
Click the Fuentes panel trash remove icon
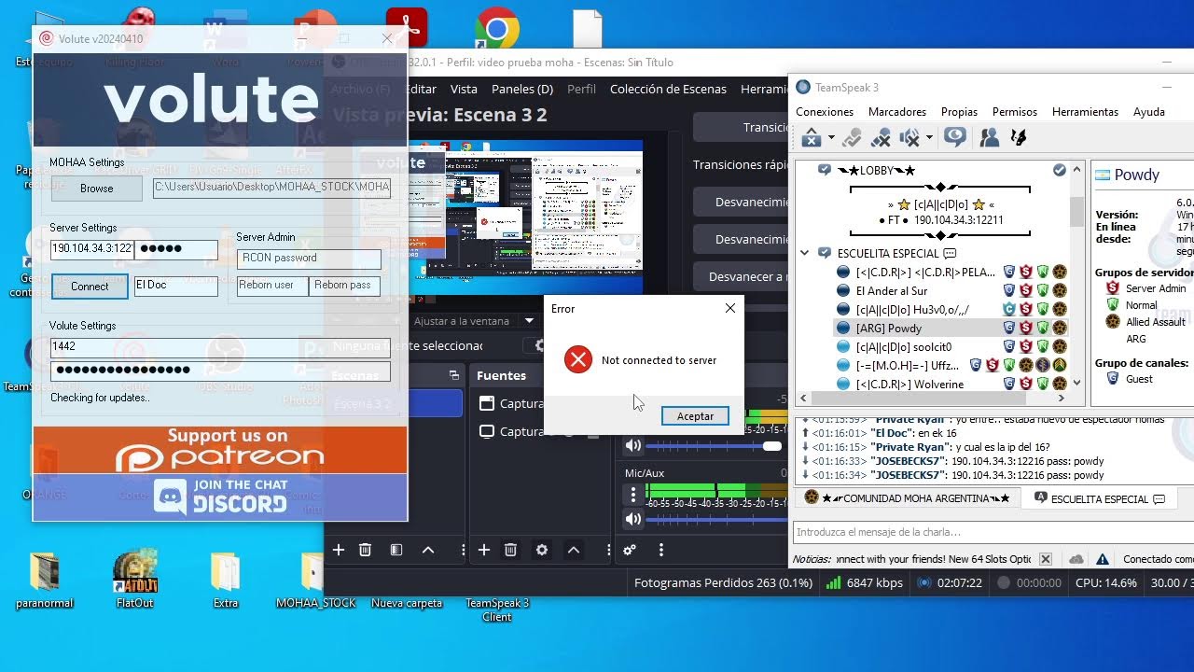510,550
